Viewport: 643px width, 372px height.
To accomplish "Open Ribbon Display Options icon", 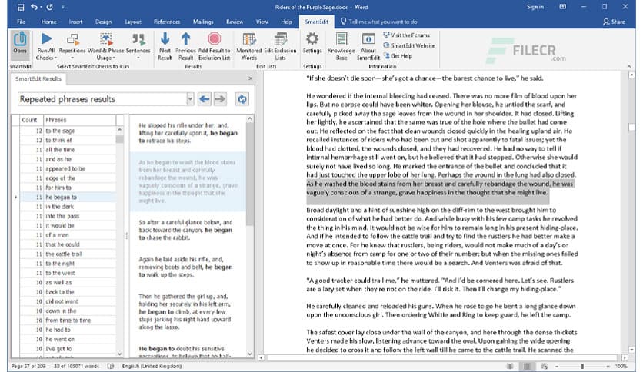I will [x=563, y=7].
